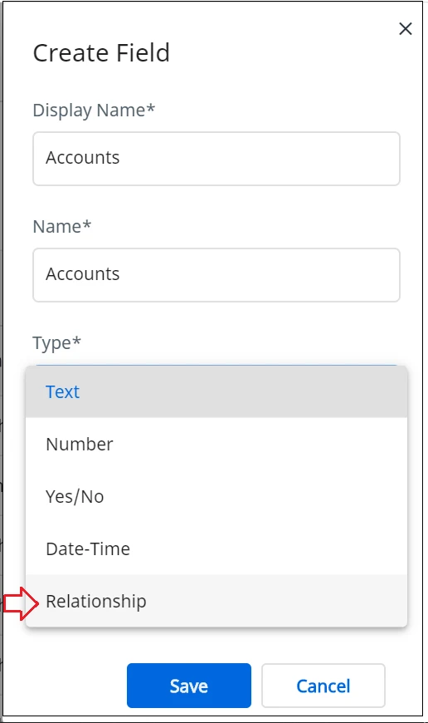Click the highlighted Text entry in the open list
The width and height of the screenshot is (428, 723).
(x=62, y=392)
